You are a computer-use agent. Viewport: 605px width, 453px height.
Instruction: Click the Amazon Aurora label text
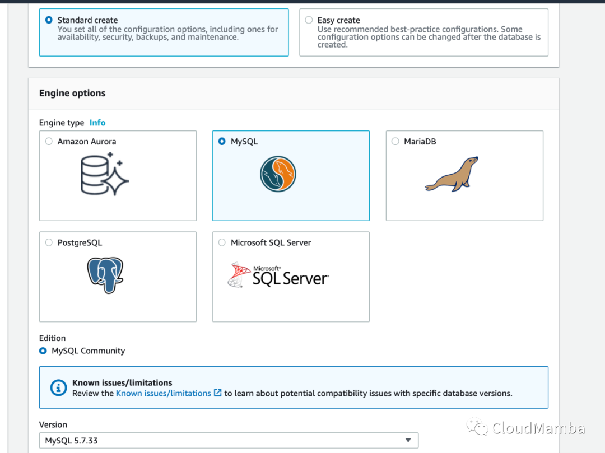click(x=87, y=142)
